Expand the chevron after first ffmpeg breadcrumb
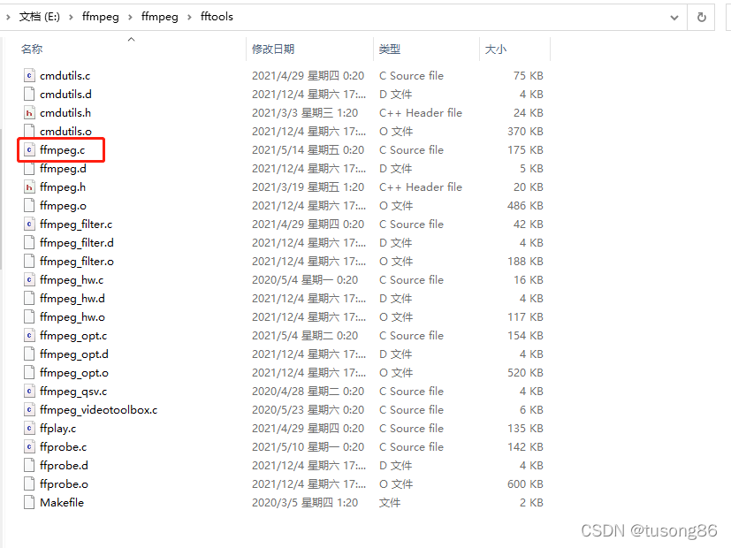The image size is (731, 548). (130, 18)
